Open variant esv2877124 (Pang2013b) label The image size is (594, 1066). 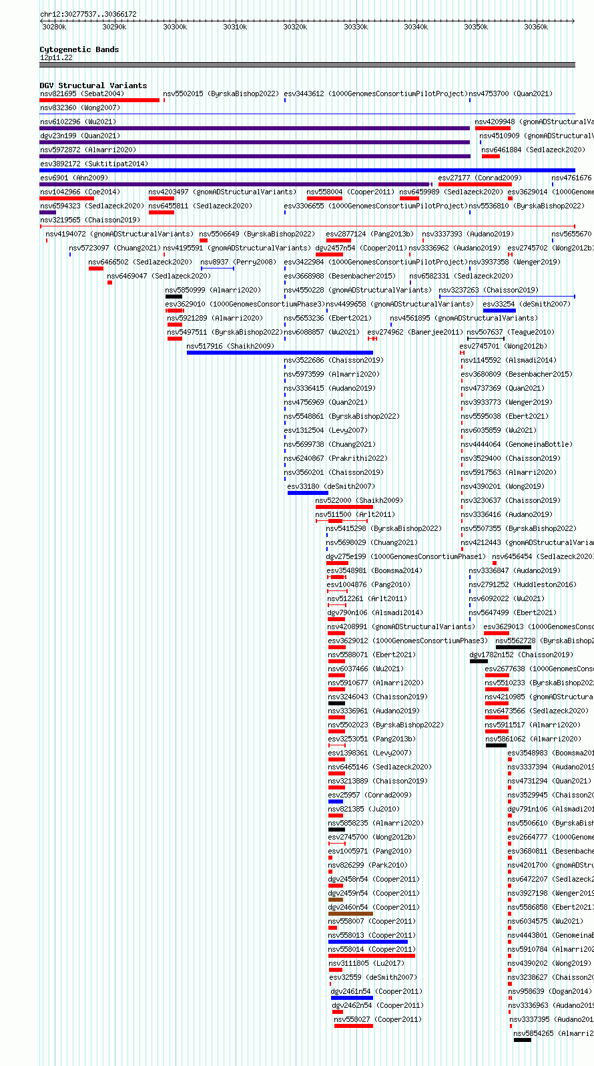pyautogui.click(x=370, y=234)
